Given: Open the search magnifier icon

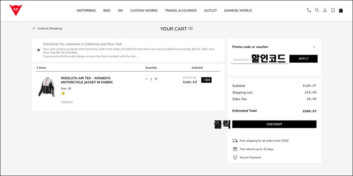Looking at the screenshot, I should click(x=317, y=10).
